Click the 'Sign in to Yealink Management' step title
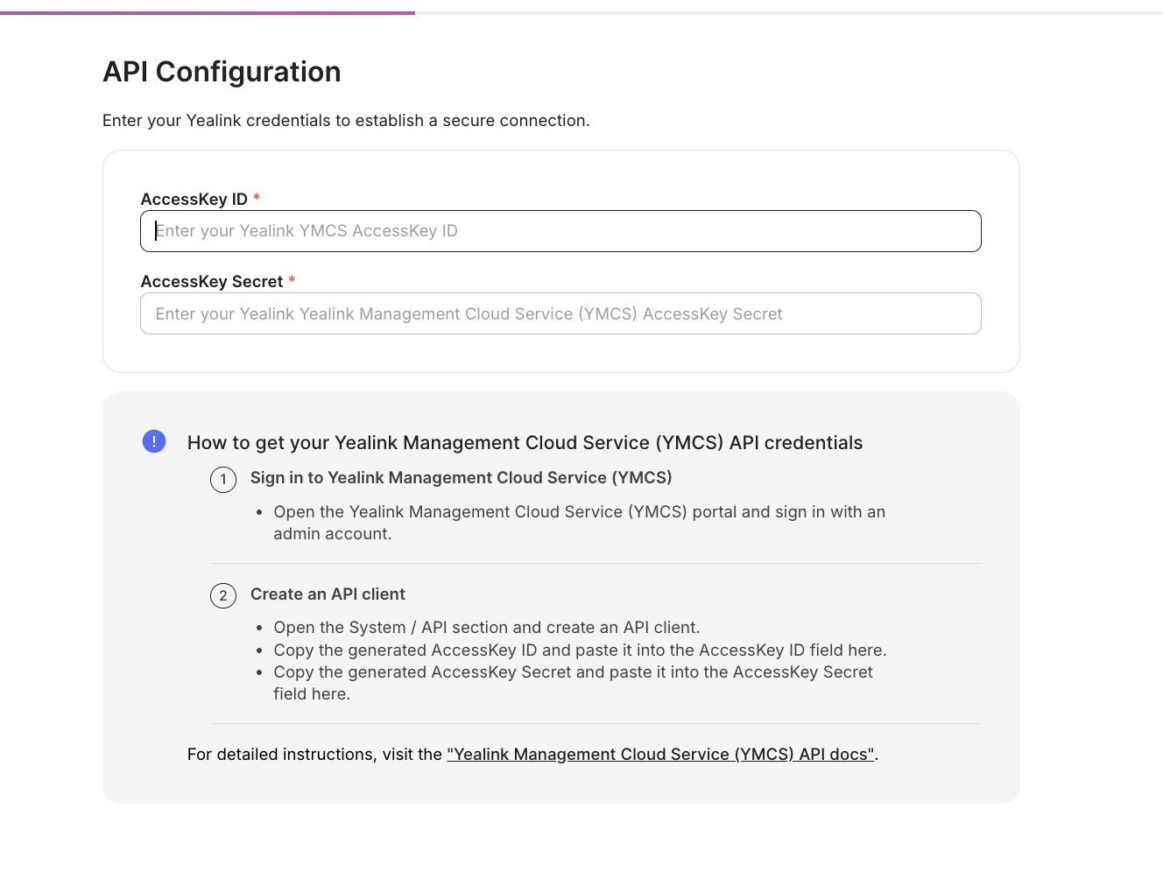The height and width of the screenshot is (879, 1163). pyautogui.click(x=461, y=478)
